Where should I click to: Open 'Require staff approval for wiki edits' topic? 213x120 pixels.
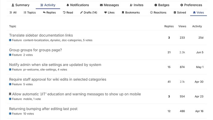(x=58, y=79)
